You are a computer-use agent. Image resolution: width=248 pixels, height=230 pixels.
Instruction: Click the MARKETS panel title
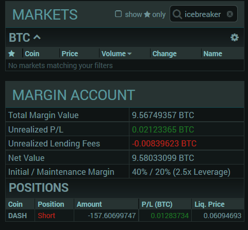point(45,14)
